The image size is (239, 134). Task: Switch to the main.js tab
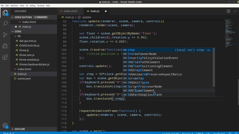[97, 11]
